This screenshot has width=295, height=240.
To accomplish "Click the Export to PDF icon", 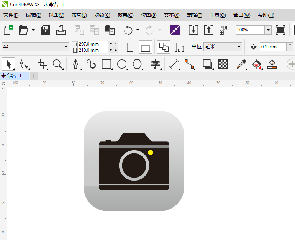I will point(224,30).
